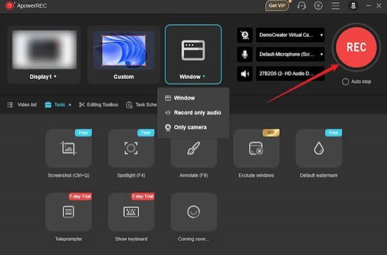Click the Default watermark label
Screen dimensions: 387x255
(x=319, y=175)
